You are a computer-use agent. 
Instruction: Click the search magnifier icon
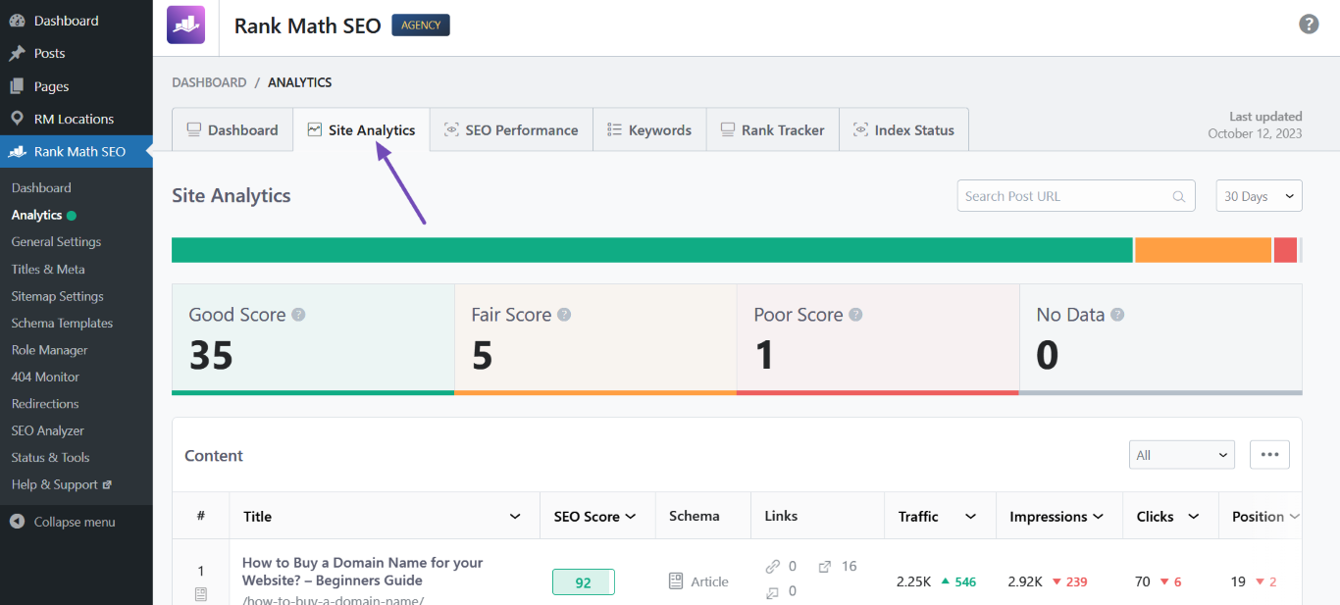(x=1179, y=196)
